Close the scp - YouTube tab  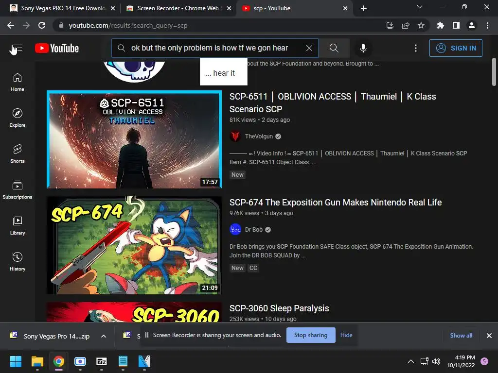point(345,8)
